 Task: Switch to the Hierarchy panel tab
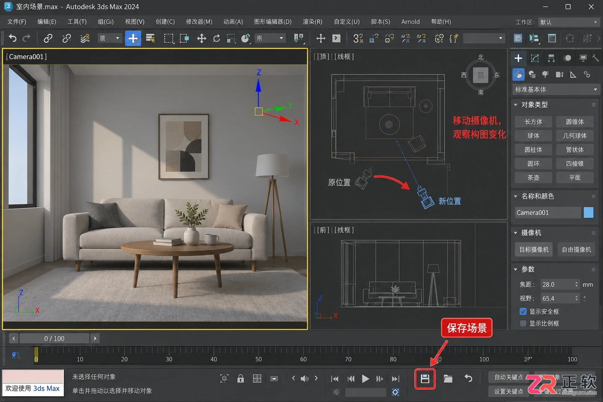[x=551, y=58]
